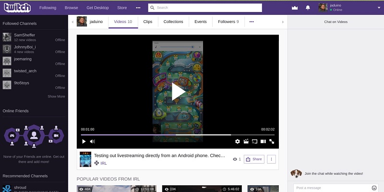Click twisted_arch avatar icon

pyautogui.click(x=7, y=73)
